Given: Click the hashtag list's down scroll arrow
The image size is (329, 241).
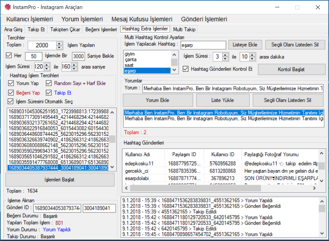Looking at the screenshot, I should click(174, 70).
